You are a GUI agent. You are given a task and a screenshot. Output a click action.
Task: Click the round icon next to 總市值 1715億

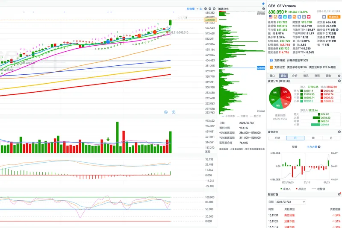[337, 29]
